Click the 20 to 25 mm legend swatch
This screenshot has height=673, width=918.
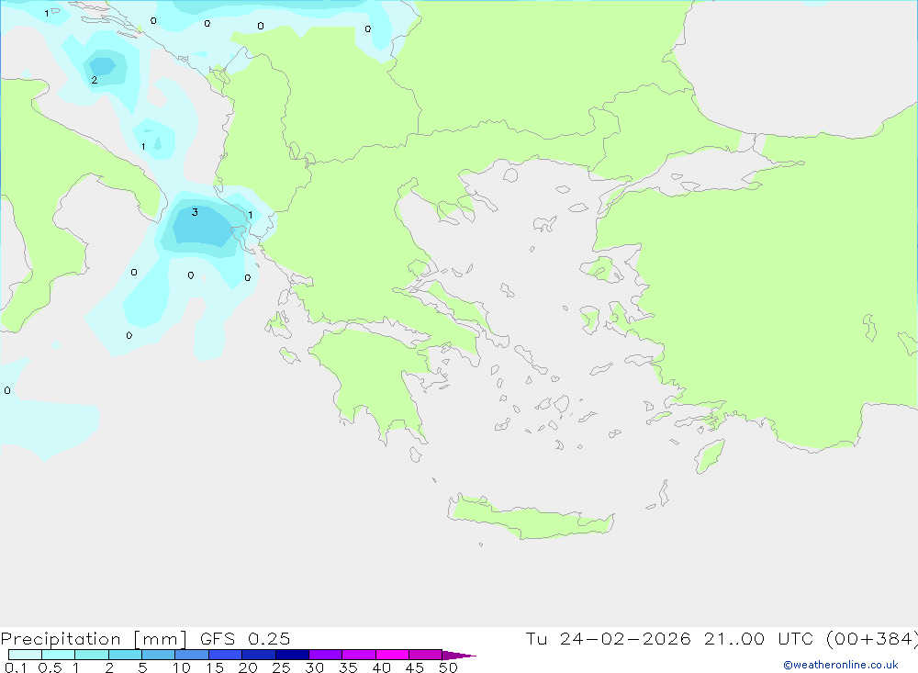tap(259, 655)
